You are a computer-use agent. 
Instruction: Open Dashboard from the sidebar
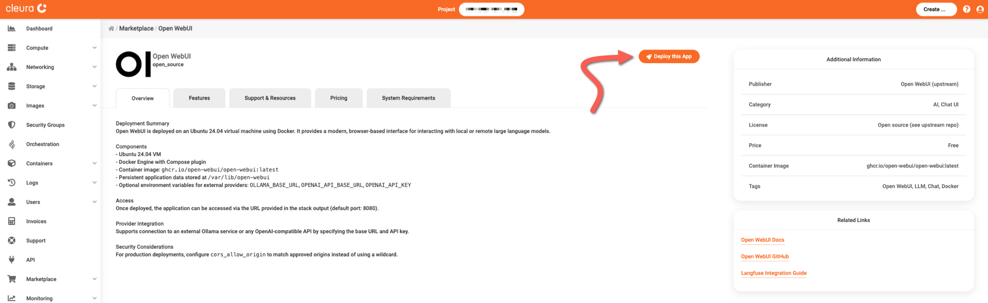click(39, 29)
